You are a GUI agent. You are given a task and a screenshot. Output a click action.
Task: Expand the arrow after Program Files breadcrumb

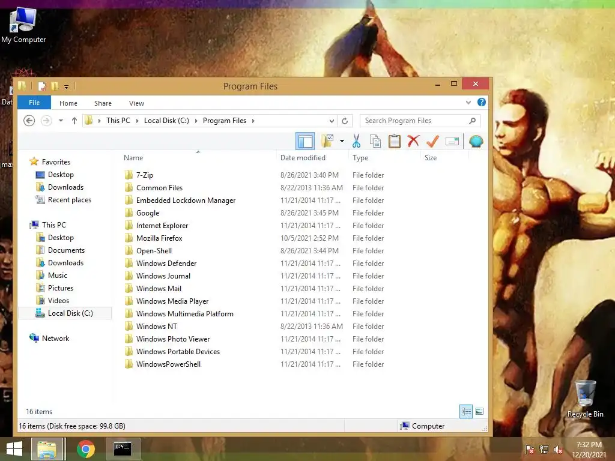253,121
